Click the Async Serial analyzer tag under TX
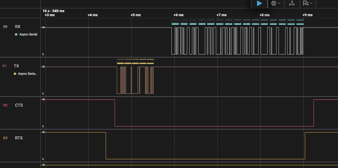 coord(28,74)
